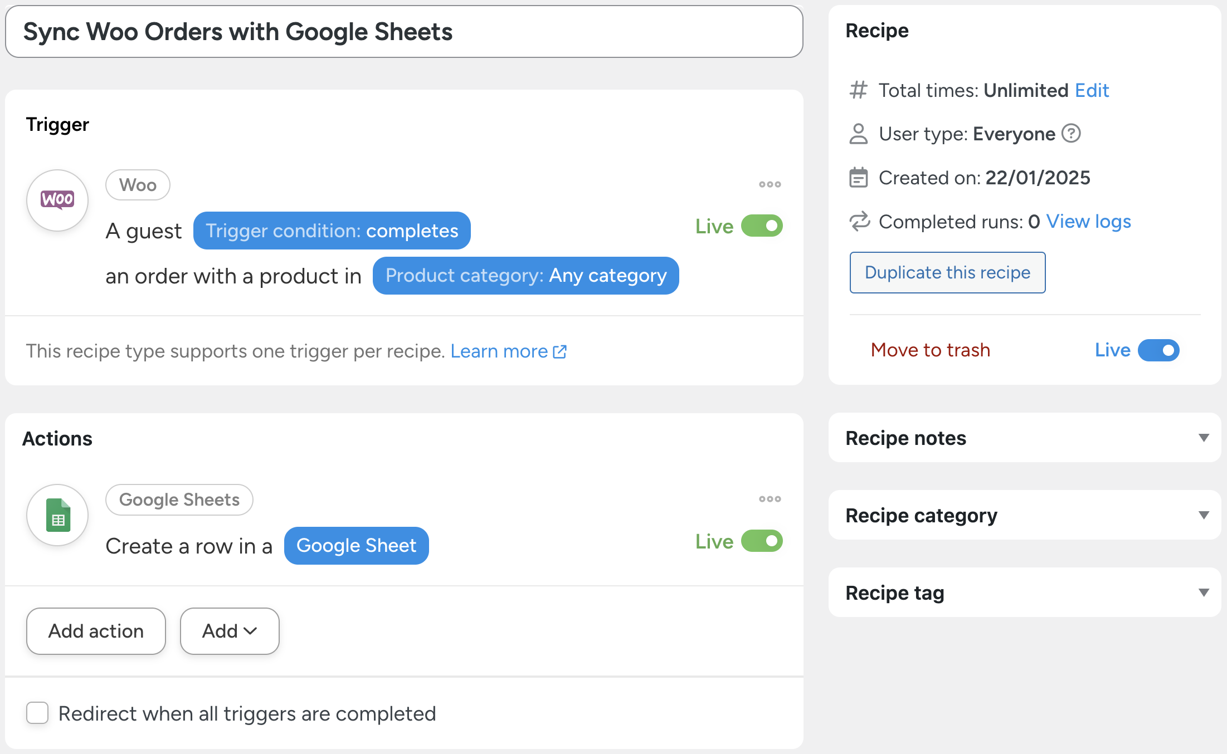Screen dimensions: 1227x754
Task: Click Duplicate this recipe
Action: (x=947, y=272)
